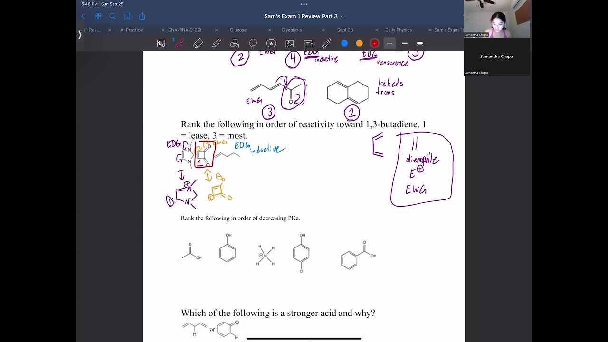This screenshot has width=608, height=342.
Task: Choose the red pen color
Action: point(375,43)
